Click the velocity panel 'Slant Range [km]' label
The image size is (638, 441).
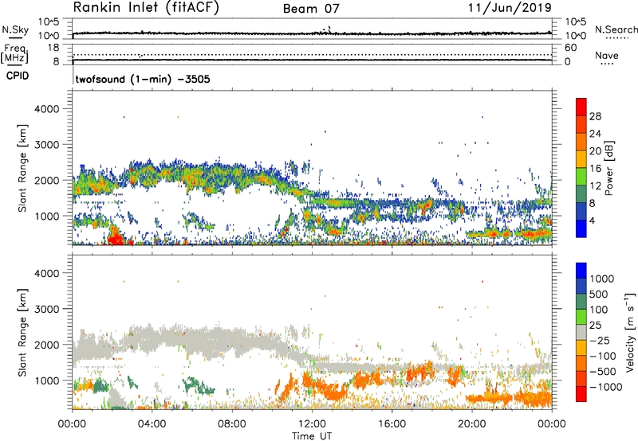22,332
